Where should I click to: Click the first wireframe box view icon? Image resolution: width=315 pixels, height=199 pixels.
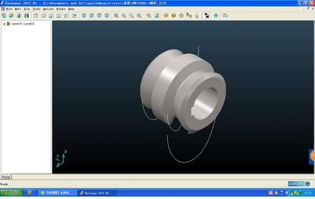click(x=36, y=15)
